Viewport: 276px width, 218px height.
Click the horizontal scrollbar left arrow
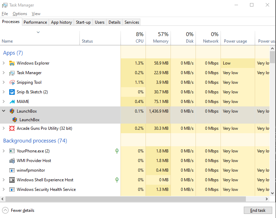2,199
